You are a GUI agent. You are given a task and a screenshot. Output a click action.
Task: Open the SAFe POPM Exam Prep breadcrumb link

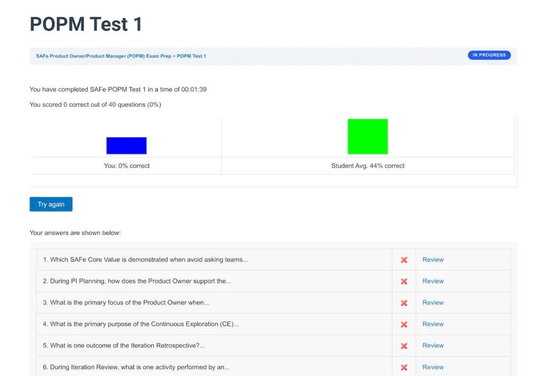104,56
